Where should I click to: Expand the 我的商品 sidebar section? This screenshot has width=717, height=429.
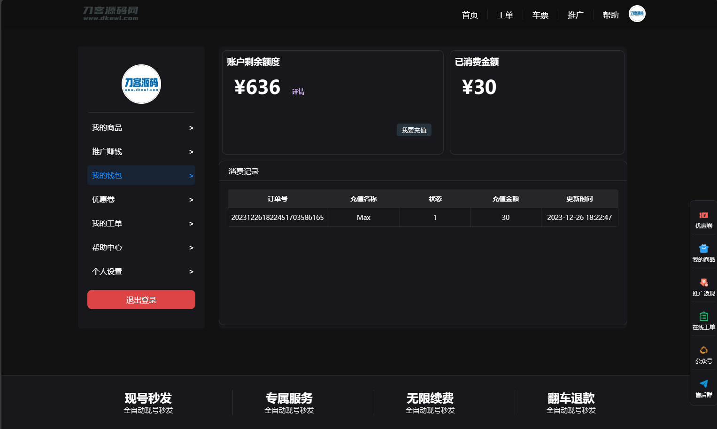click(x=141, y=127)
